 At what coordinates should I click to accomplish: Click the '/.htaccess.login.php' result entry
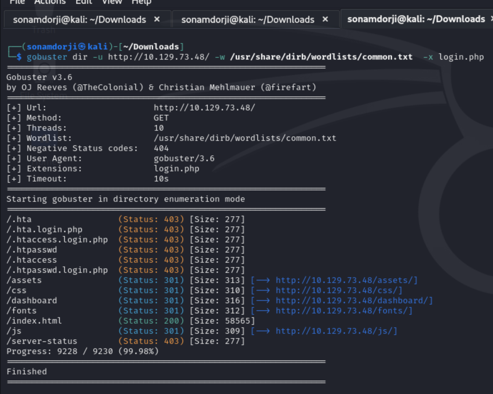coord(57,240)
